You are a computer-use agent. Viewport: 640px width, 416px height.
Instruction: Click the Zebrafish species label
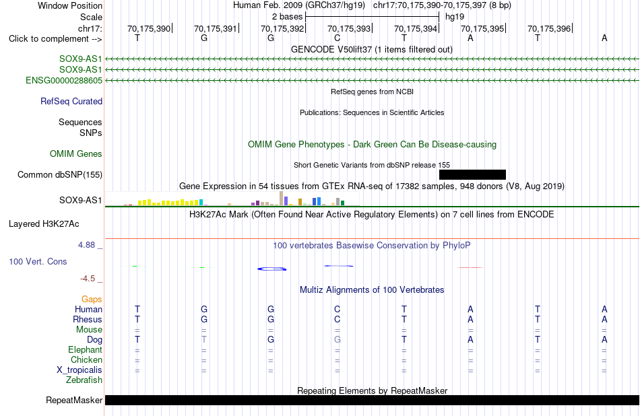[x=84, y=380]
